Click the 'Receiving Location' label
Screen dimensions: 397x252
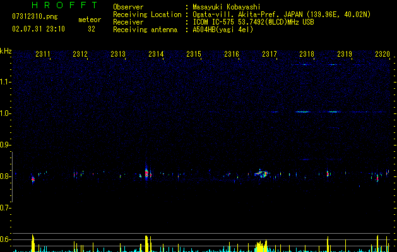(147, 14)
